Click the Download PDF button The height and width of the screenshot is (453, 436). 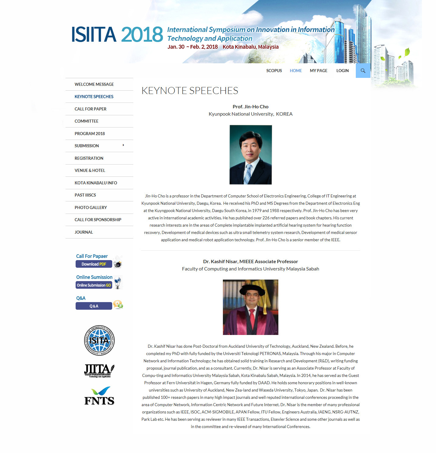tap(94, 264)
